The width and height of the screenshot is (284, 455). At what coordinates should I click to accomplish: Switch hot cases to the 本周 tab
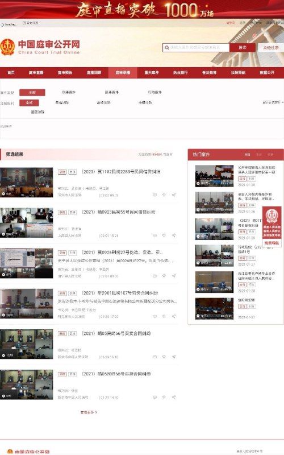[x=247, y=155]
